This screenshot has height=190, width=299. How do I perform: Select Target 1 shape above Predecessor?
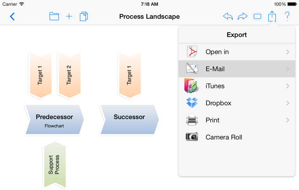click(40, 75)
